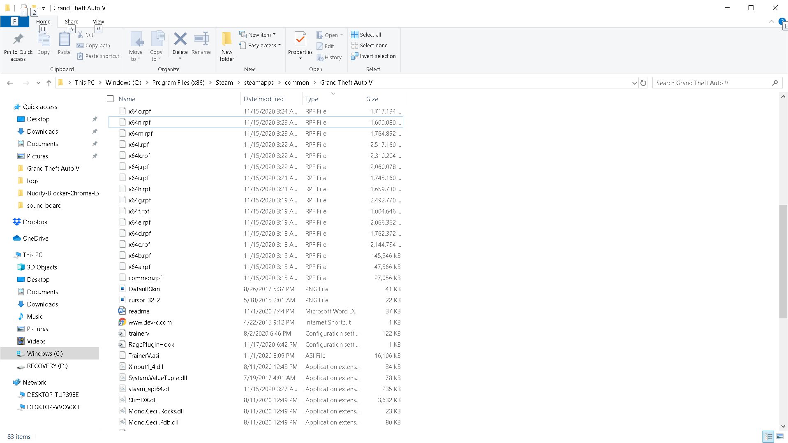
Task: Open the Properties icon
Action: click(x=300, y=39)
